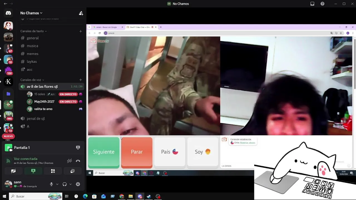Go back with Discord title arrow
This screenshot has width=356, height=200.
pyautogui.click(x=6, y=4)
